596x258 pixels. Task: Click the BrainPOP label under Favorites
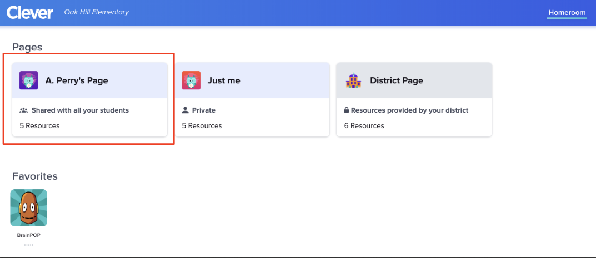point(29,235)
